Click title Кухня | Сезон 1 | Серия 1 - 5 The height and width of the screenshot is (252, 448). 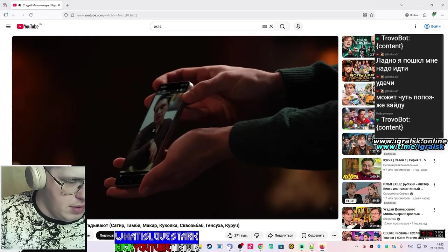click(404, 160)
